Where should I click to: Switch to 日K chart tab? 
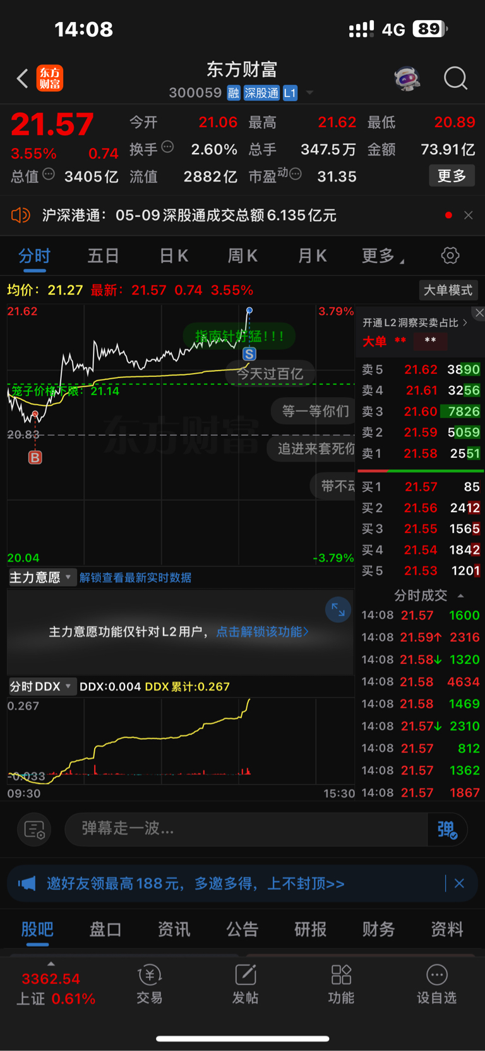point(173,255)
